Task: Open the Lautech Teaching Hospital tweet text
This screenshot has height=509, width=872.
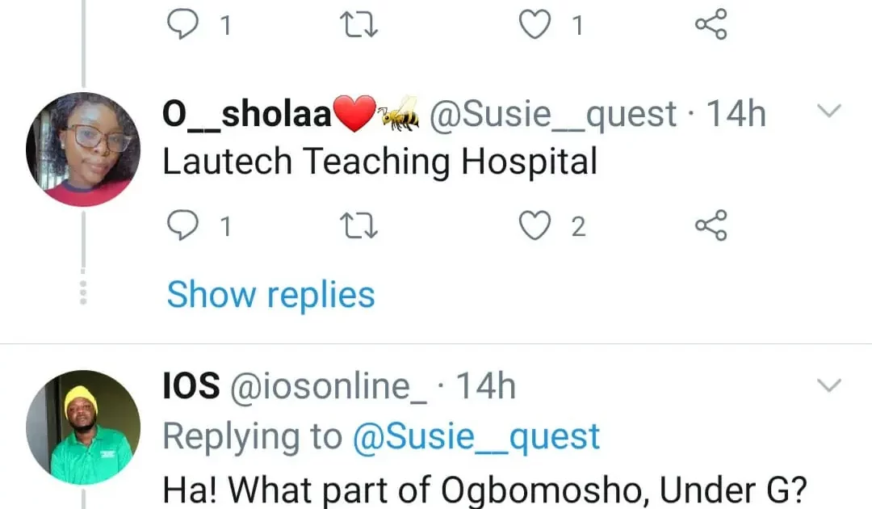Action: (x=379, y=162)
